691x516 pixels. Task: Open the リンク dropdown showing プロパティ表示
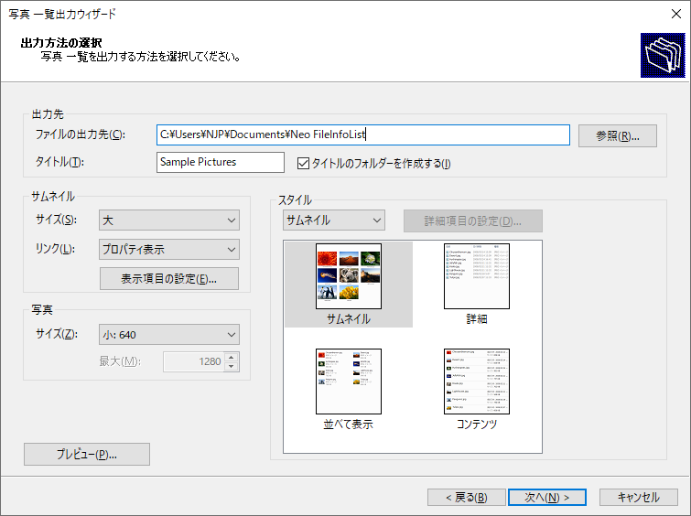click(x=169, y=250)
